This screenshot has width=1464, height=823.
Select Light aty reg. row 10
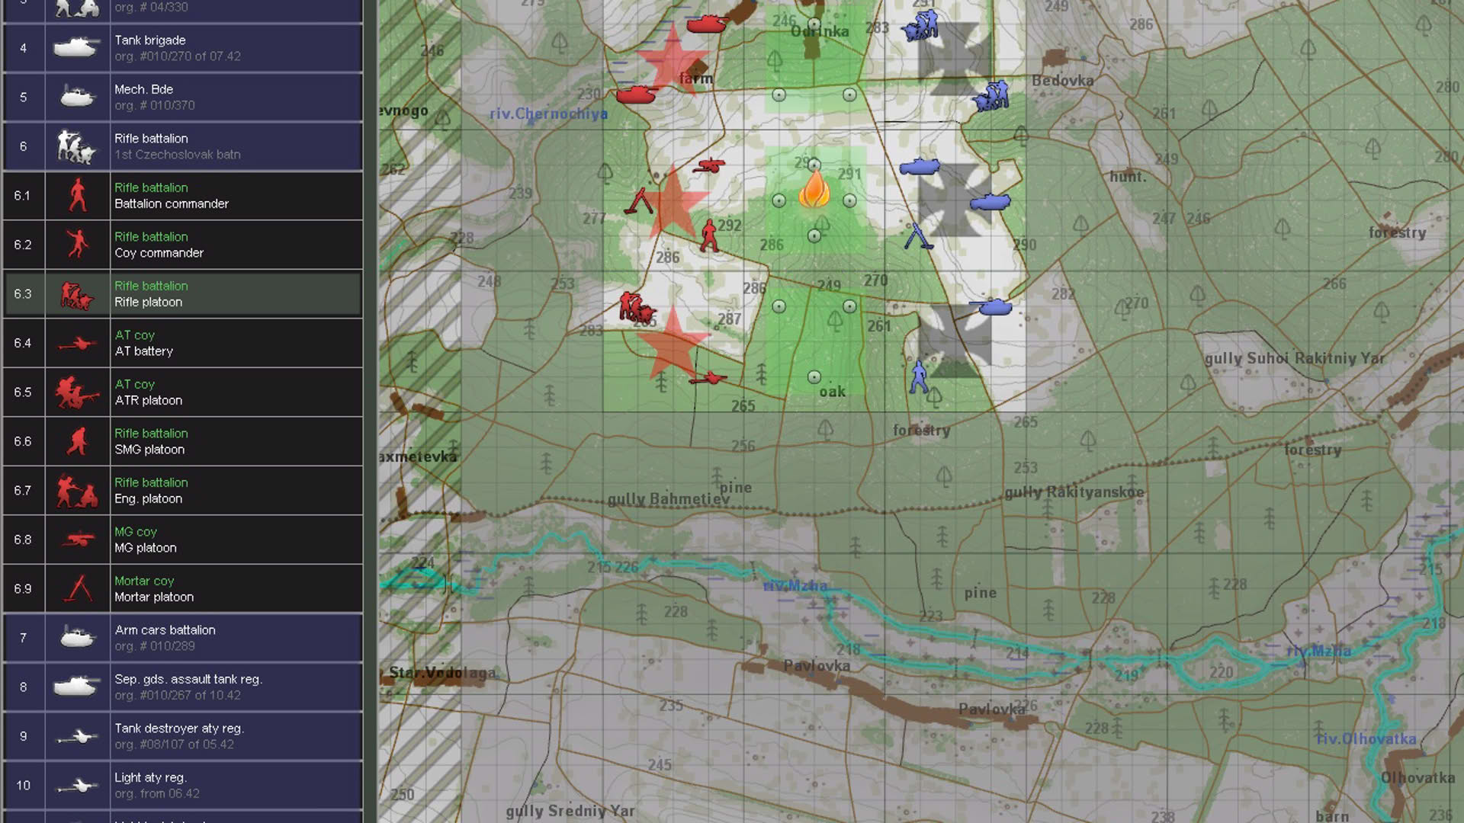(x=183, y=786)
